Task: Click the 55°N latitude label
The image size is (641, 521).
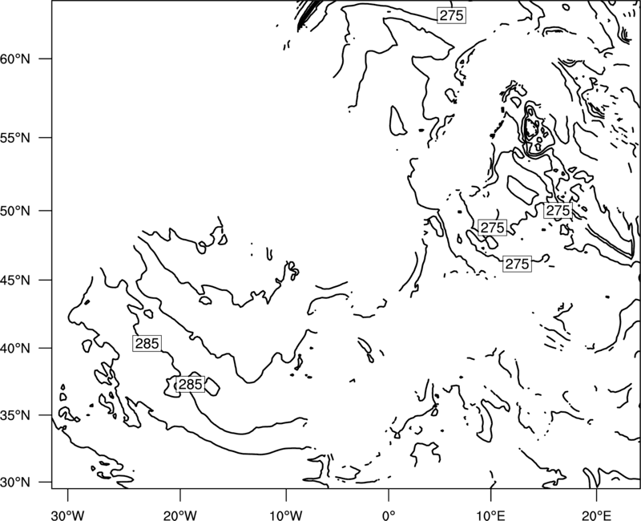Action: point(15,138)
